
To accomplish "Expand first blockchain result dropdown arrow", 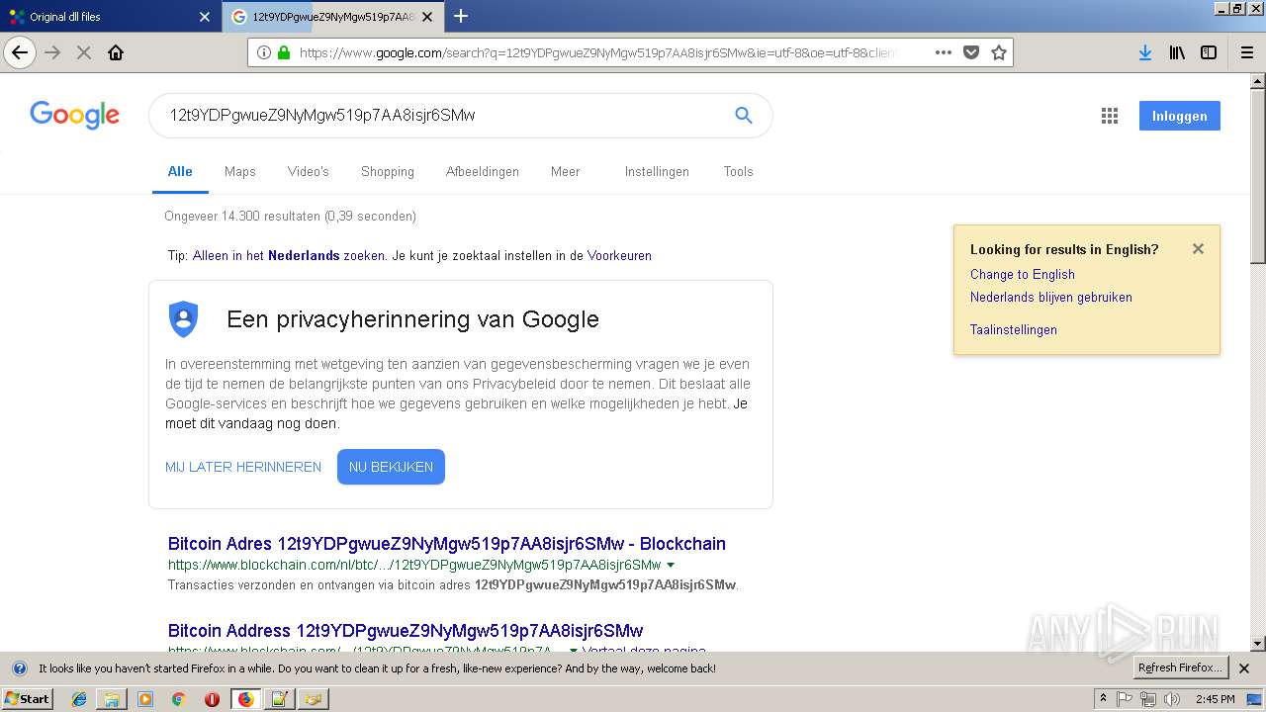I will 671,565.
